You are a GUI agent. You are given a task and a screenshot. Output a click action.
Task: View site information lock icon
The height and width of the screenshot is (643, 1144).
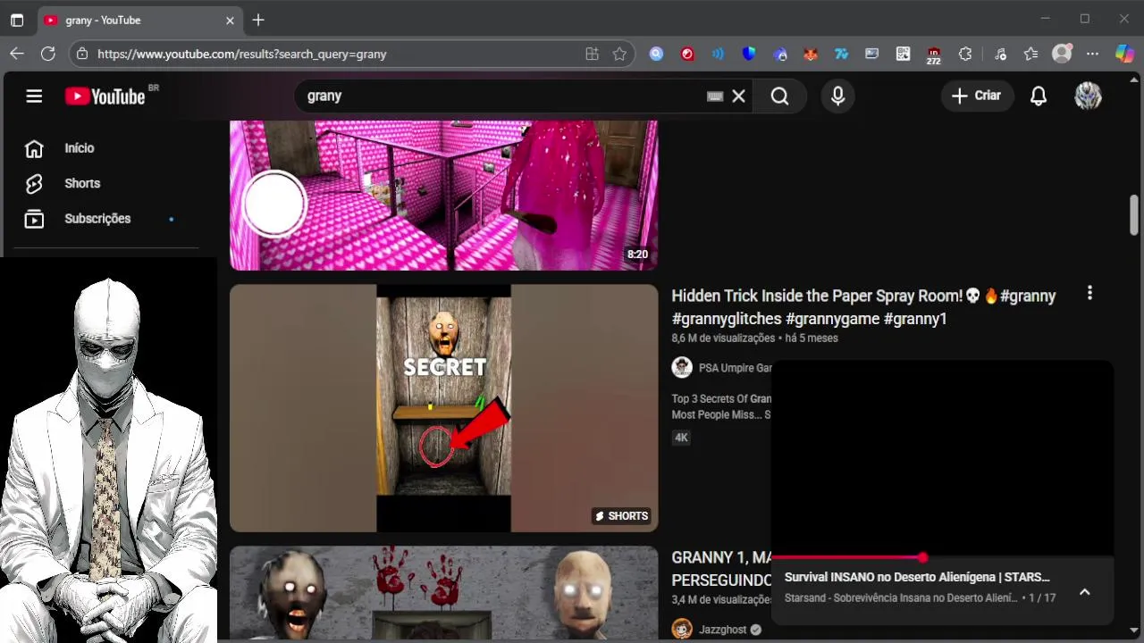81,54
